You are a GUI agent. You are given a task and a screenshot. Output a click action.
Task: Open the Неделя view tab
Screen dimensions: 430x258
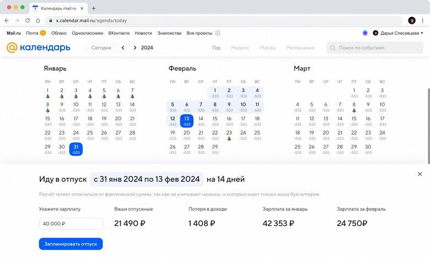(x=240, y=48)
